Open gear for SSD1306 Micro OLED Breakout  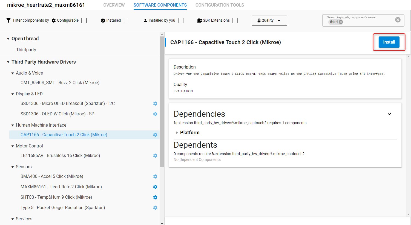click(155, 104)
